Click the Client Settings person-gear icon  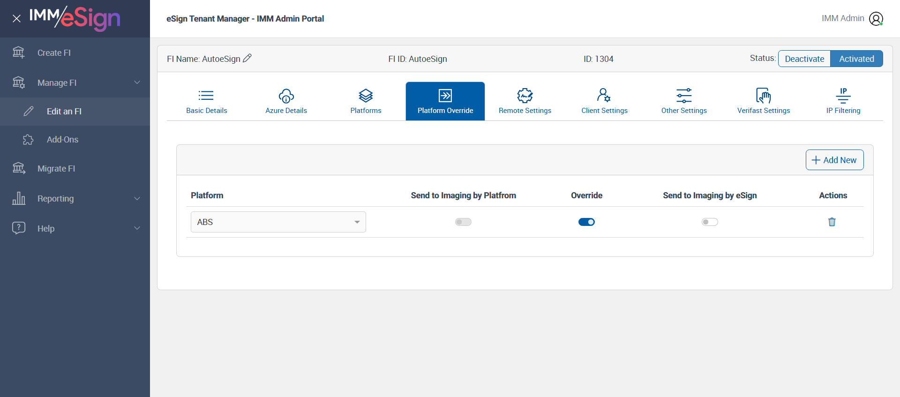[604, 95]
